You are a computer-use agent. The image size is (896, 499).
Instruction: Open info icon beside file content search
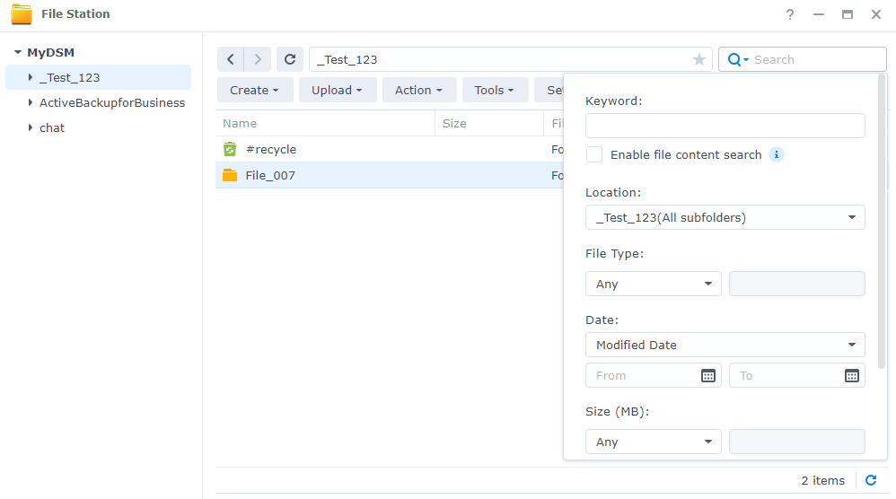pyautogui.click(x=776, y=154)
